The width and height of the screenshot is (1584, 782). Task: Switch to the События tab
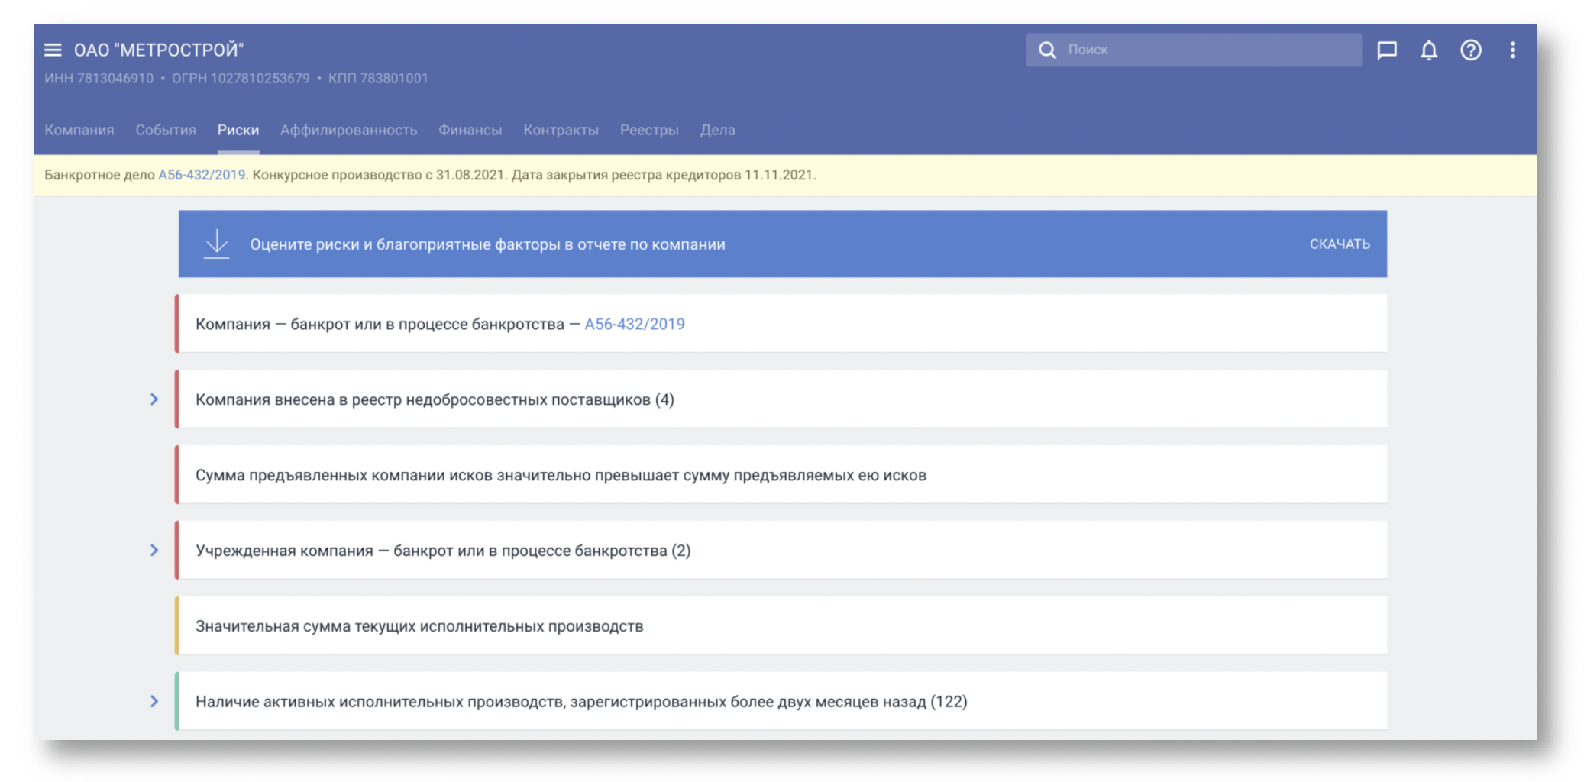point(166,130)
